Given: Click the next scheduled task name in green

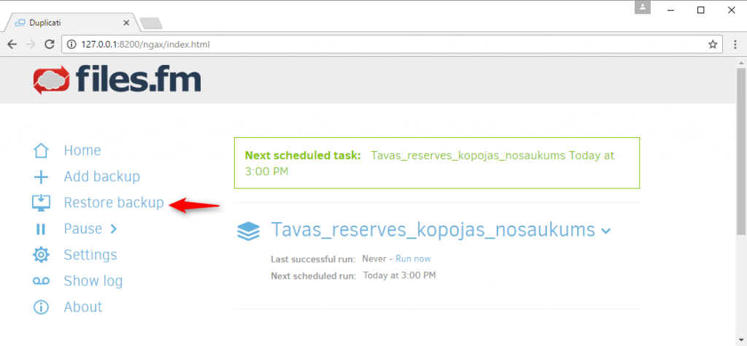Looking at the screenshot, I should 468,155.
